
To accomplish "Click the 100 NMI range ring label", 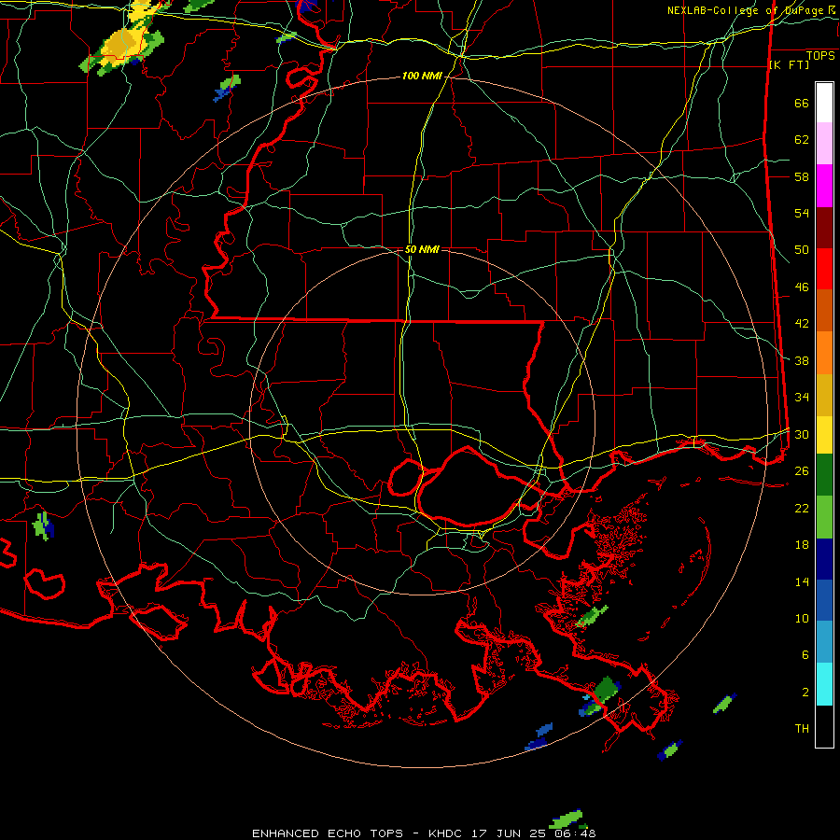I will tap(422, 77).
